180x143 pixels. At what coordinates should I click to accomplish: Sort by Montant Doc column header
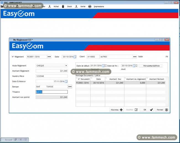[115, 79]
